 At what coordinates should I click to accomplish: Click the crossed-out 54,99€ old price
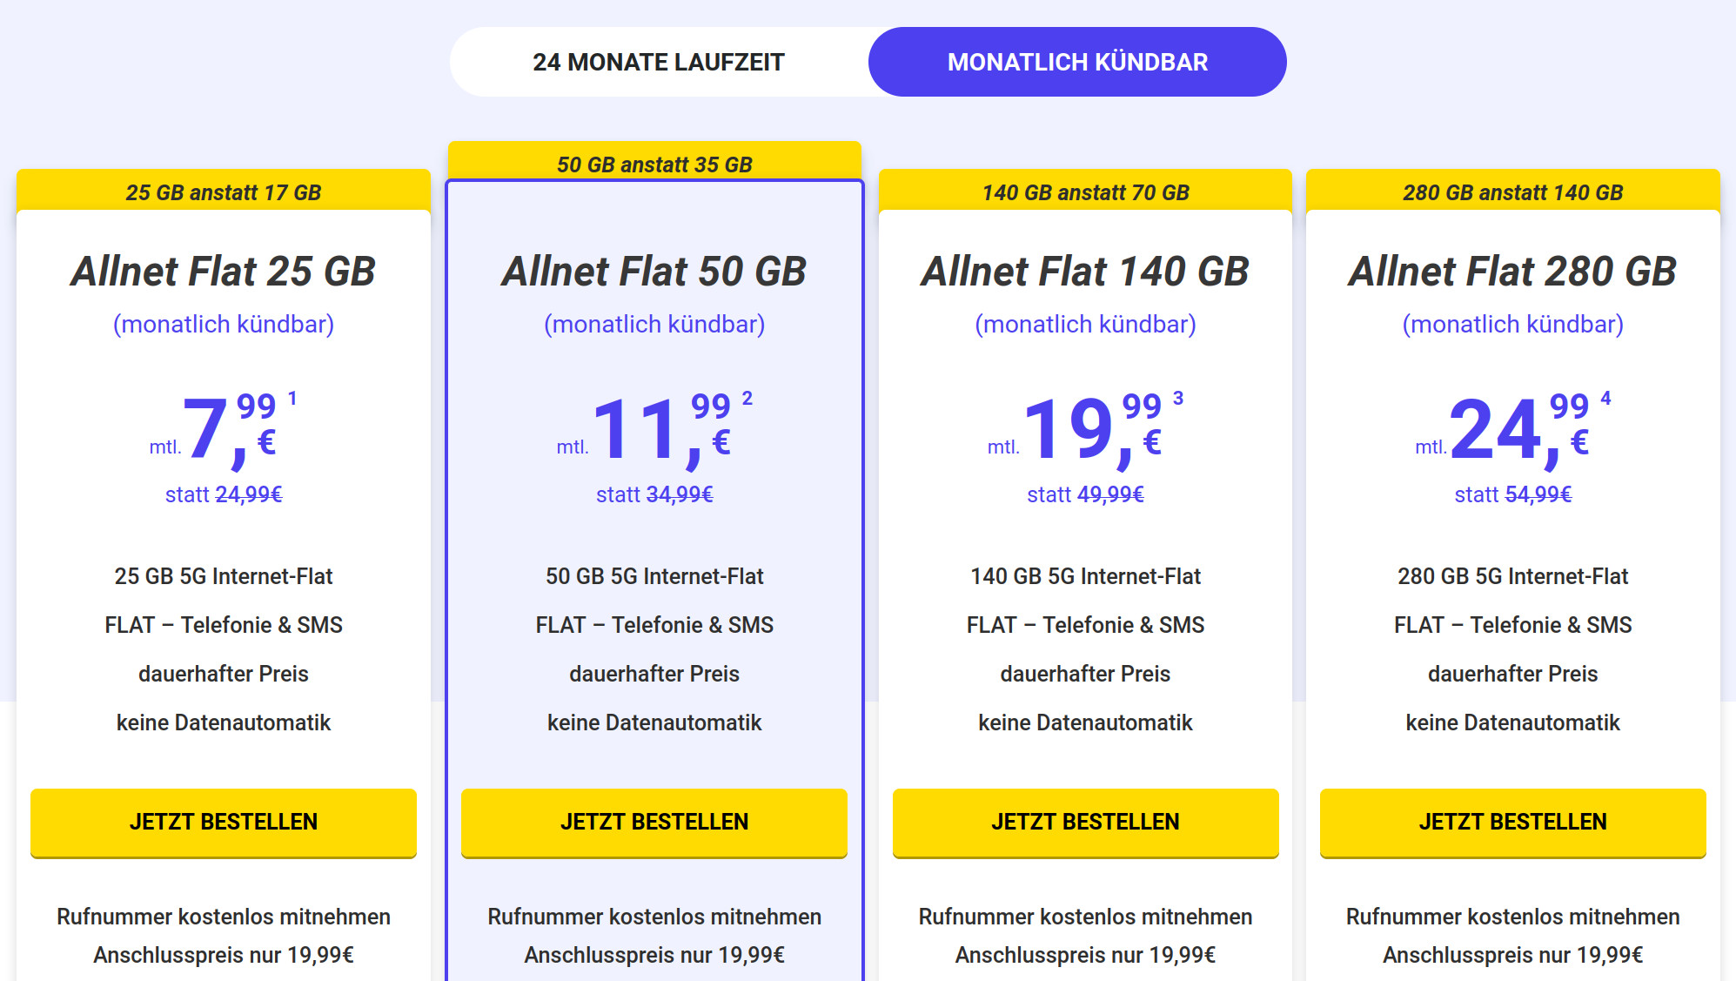1538,494
